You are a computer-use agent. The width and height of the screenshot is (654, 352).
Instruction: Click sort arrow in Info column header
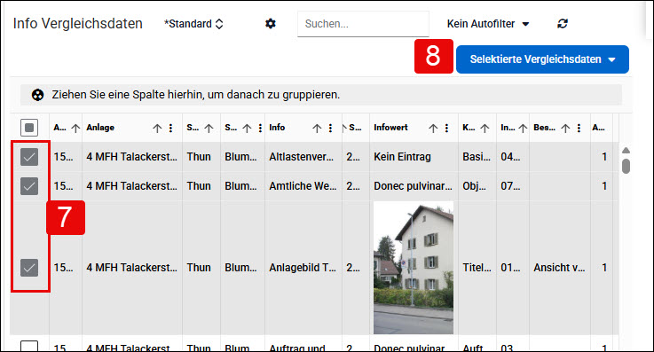[317, 128]
